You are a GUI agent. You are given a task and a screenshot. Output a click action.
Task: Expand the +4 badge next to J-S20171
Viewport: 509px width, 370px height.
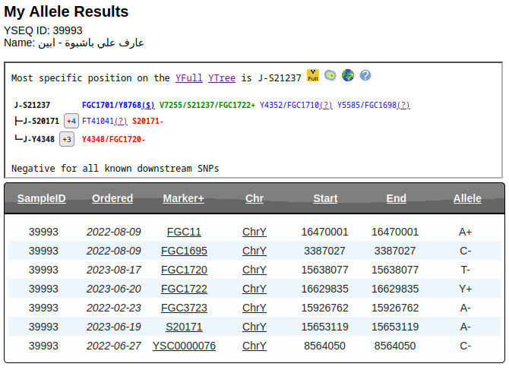(71, 121)
